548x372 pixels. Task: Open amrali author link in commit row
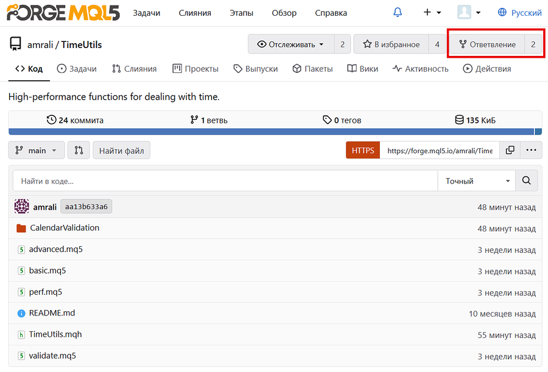pyautogui.click(x=44, y=207)
